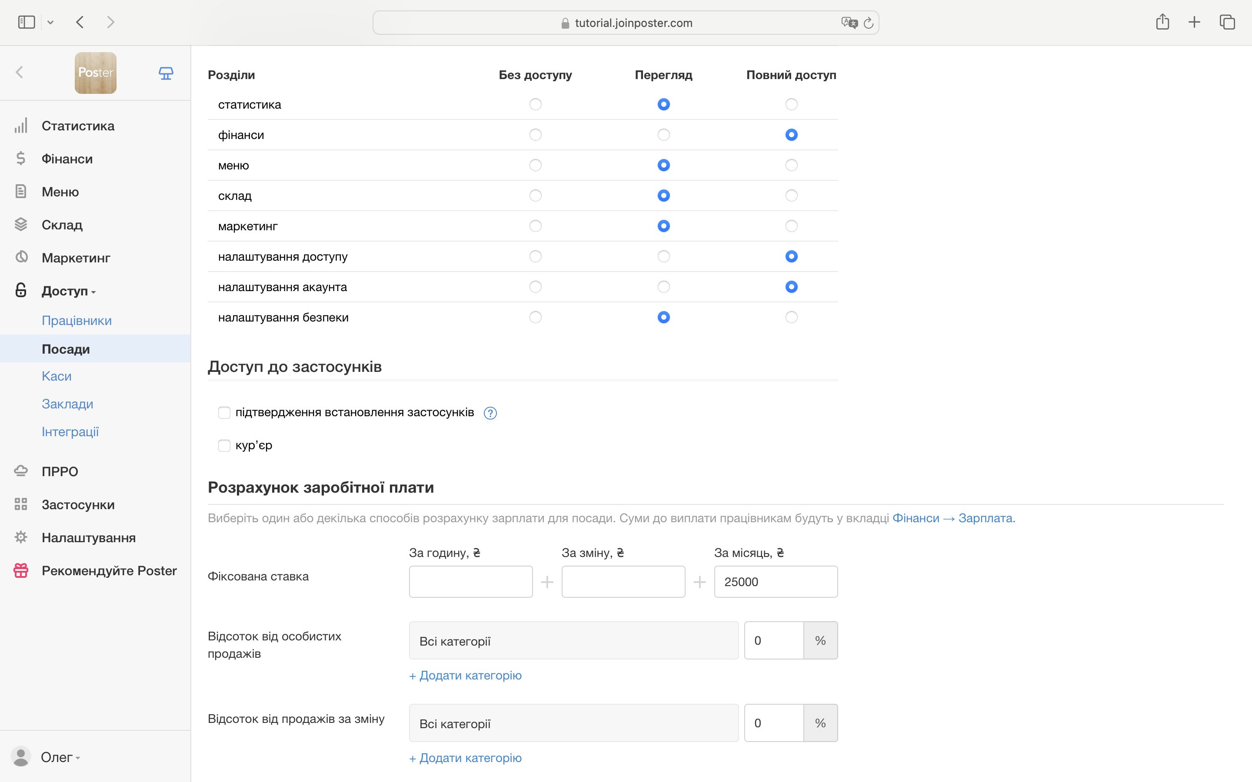Check підтвердження встановлення застосунків

(x=224, y=413)
